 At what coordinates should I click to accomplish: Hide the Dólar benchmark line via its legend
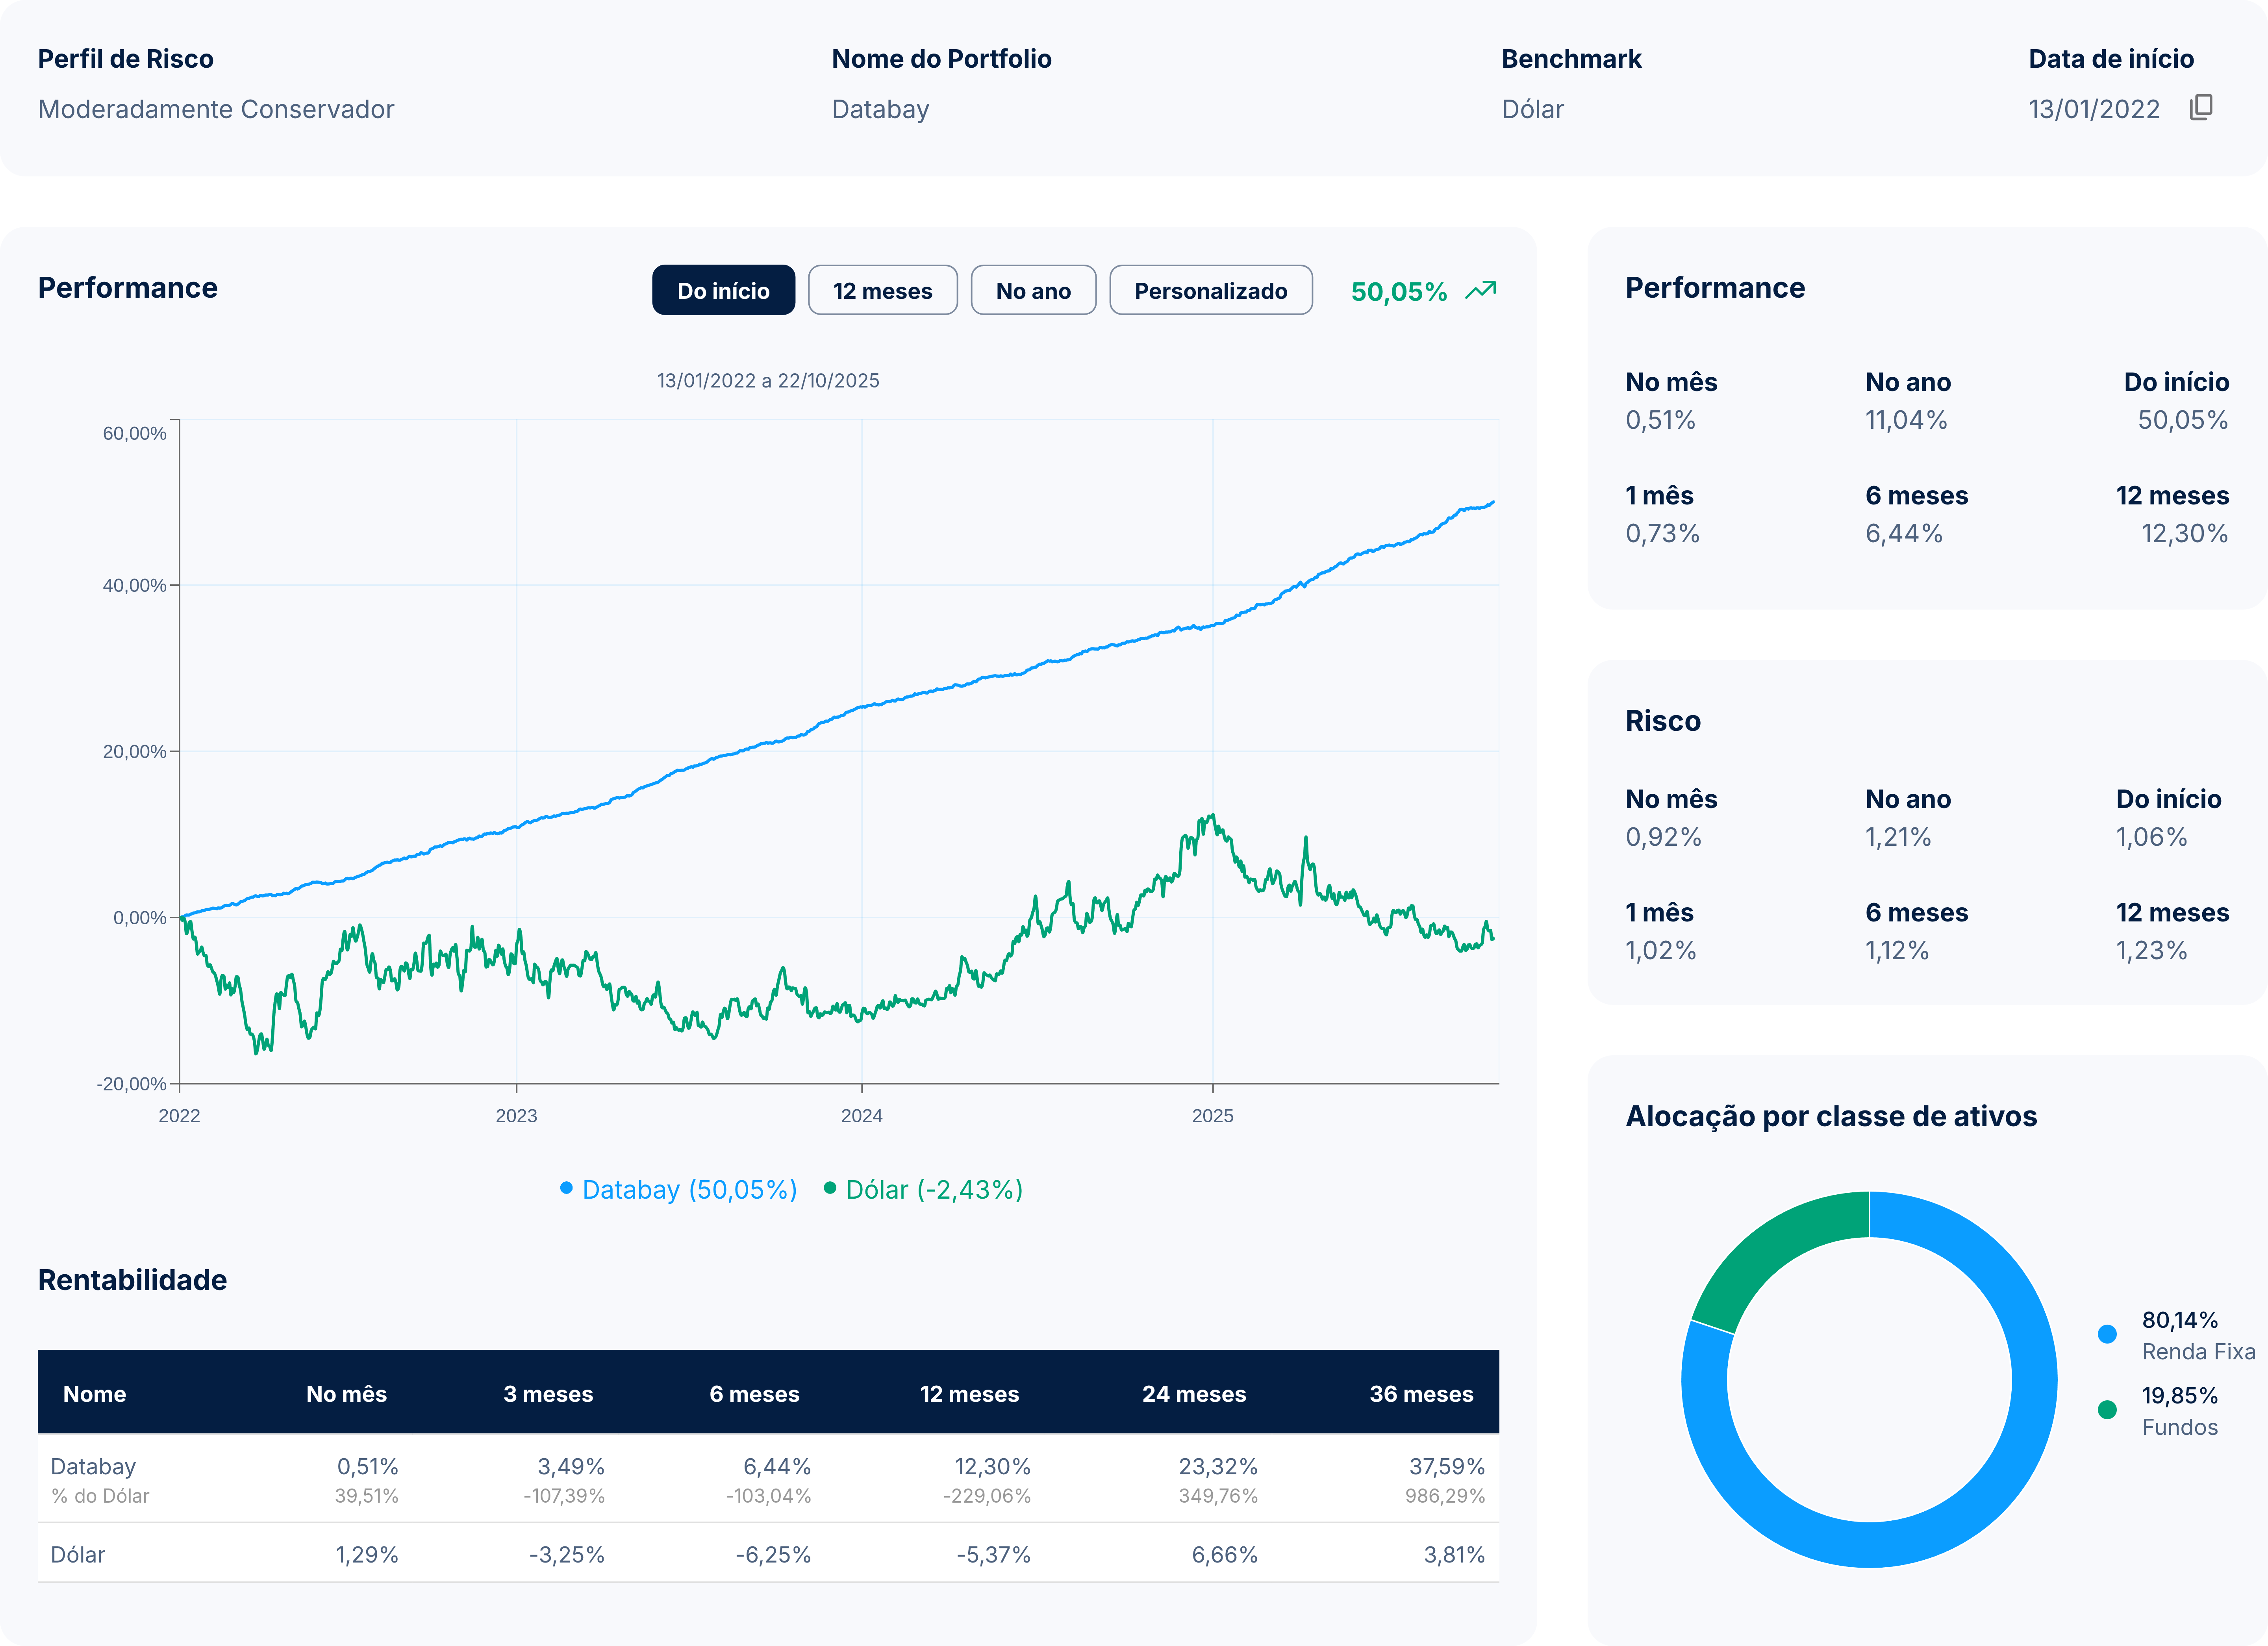coord(933,1189)
